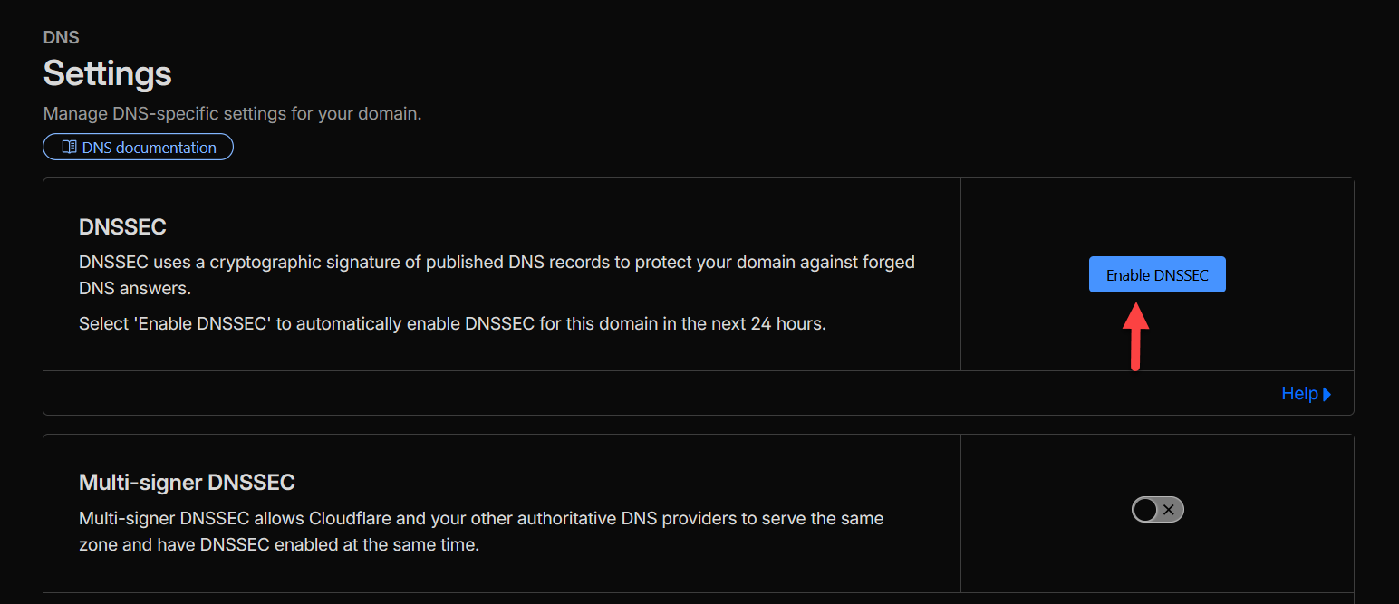The width and height of the screenshot is (1399, 604).
Task: Click '24 hours' text in DNSSEC card
Action: click(786, 323)
